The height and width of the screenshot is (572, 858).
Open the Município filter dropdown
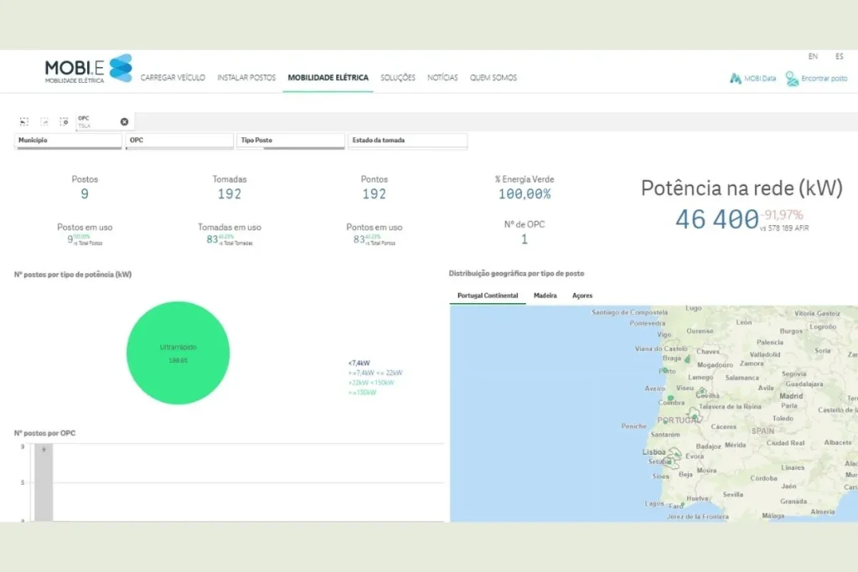coord(68,141)
